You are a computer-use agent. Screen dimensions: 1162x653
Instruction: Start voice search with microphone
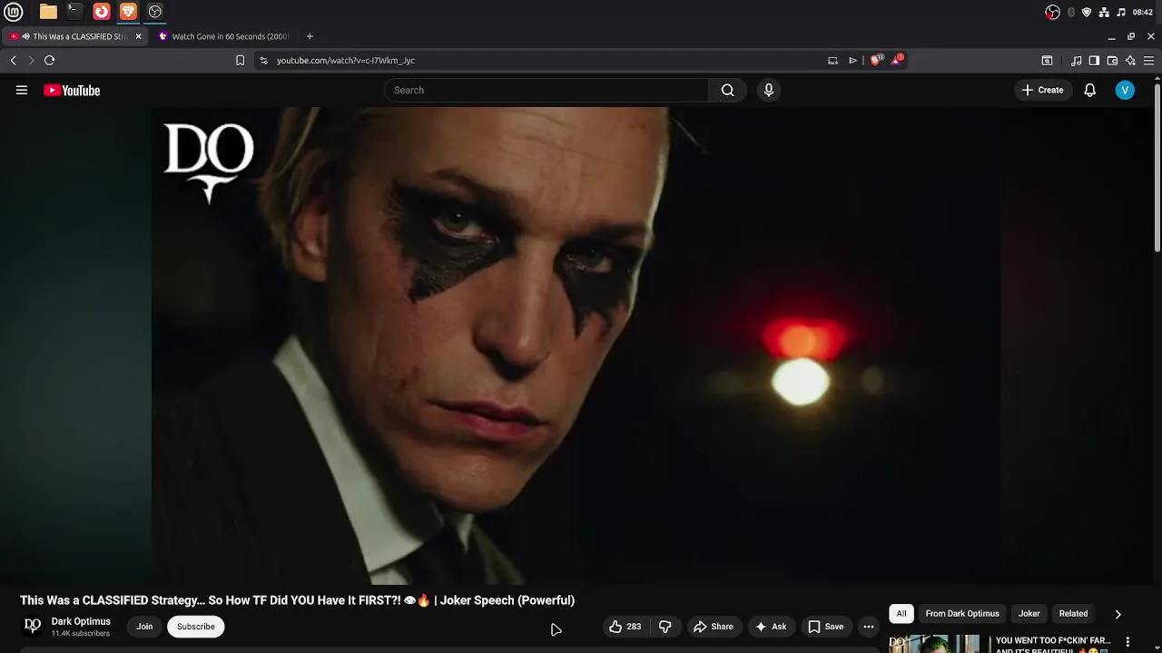769,90
